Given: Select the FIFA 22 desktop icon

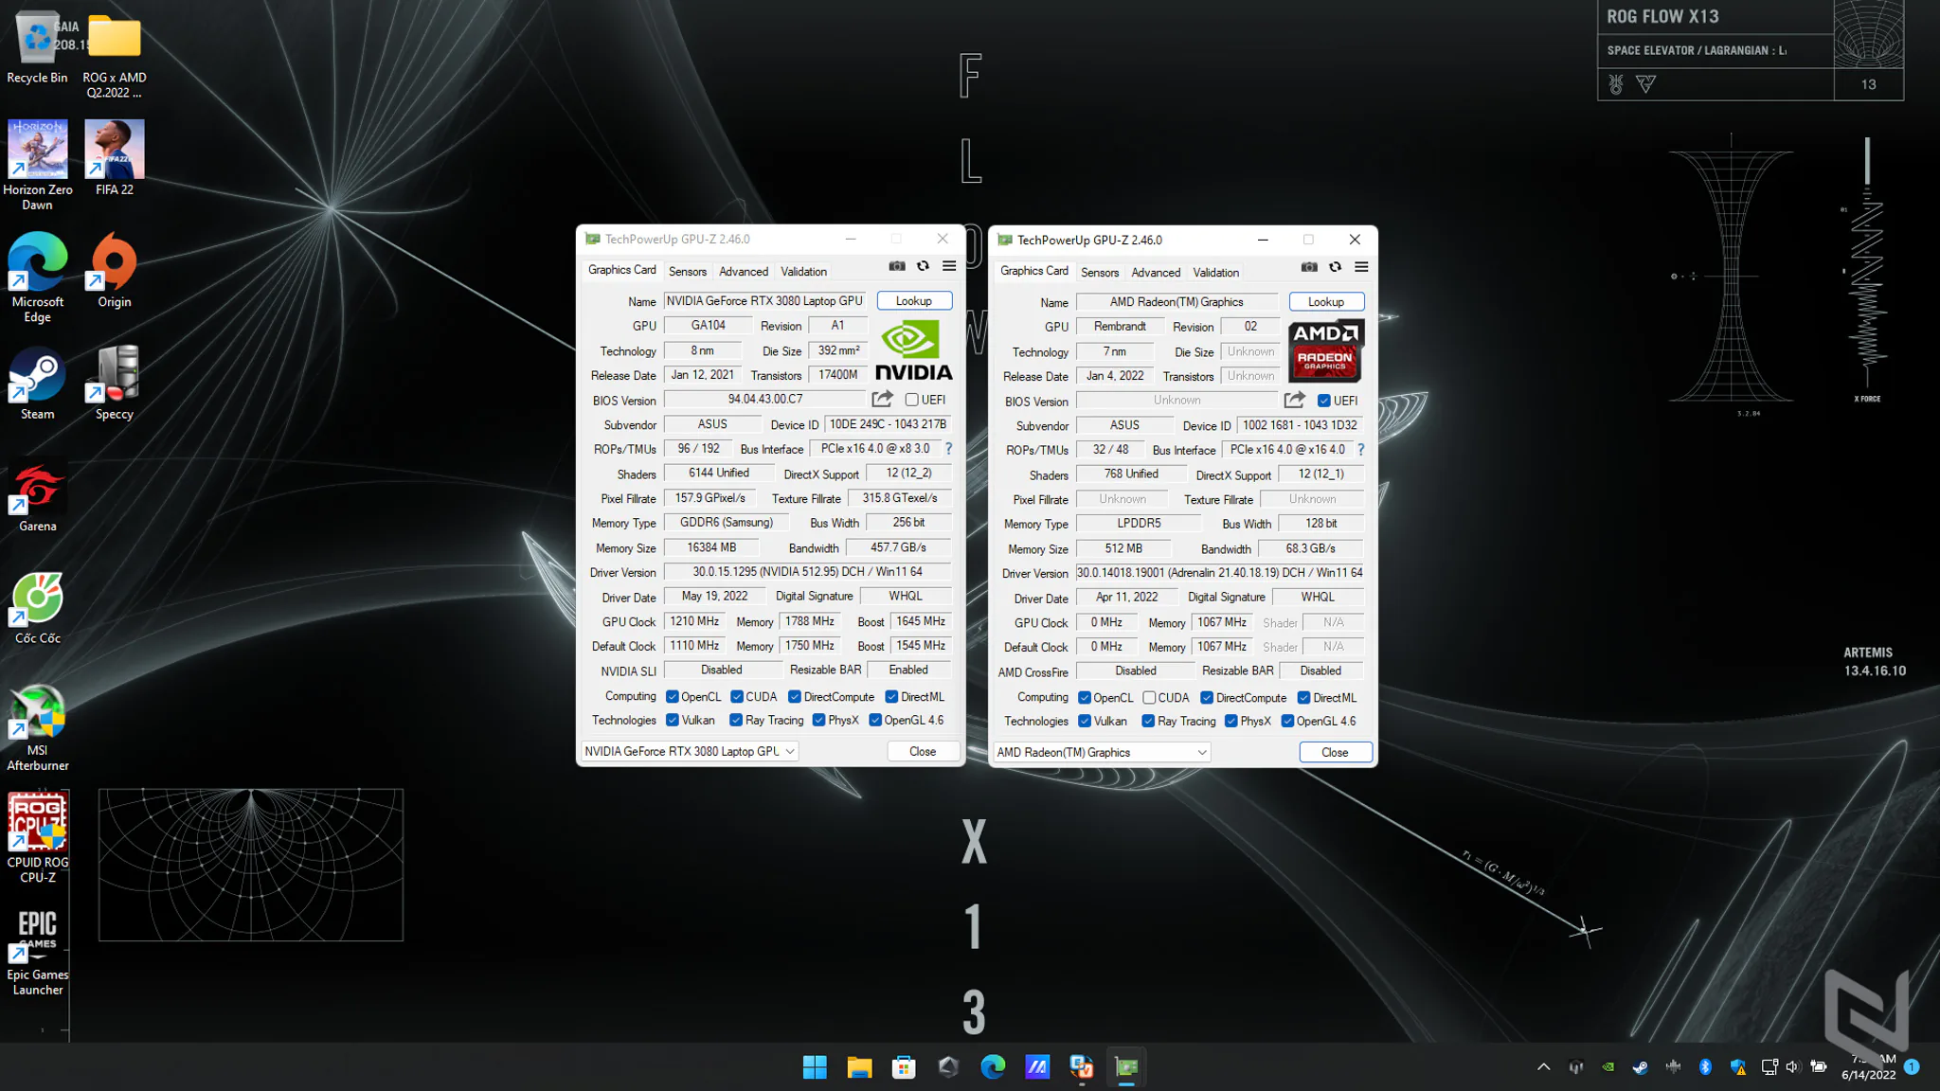Looking at the screenshot, I should 115,157.
